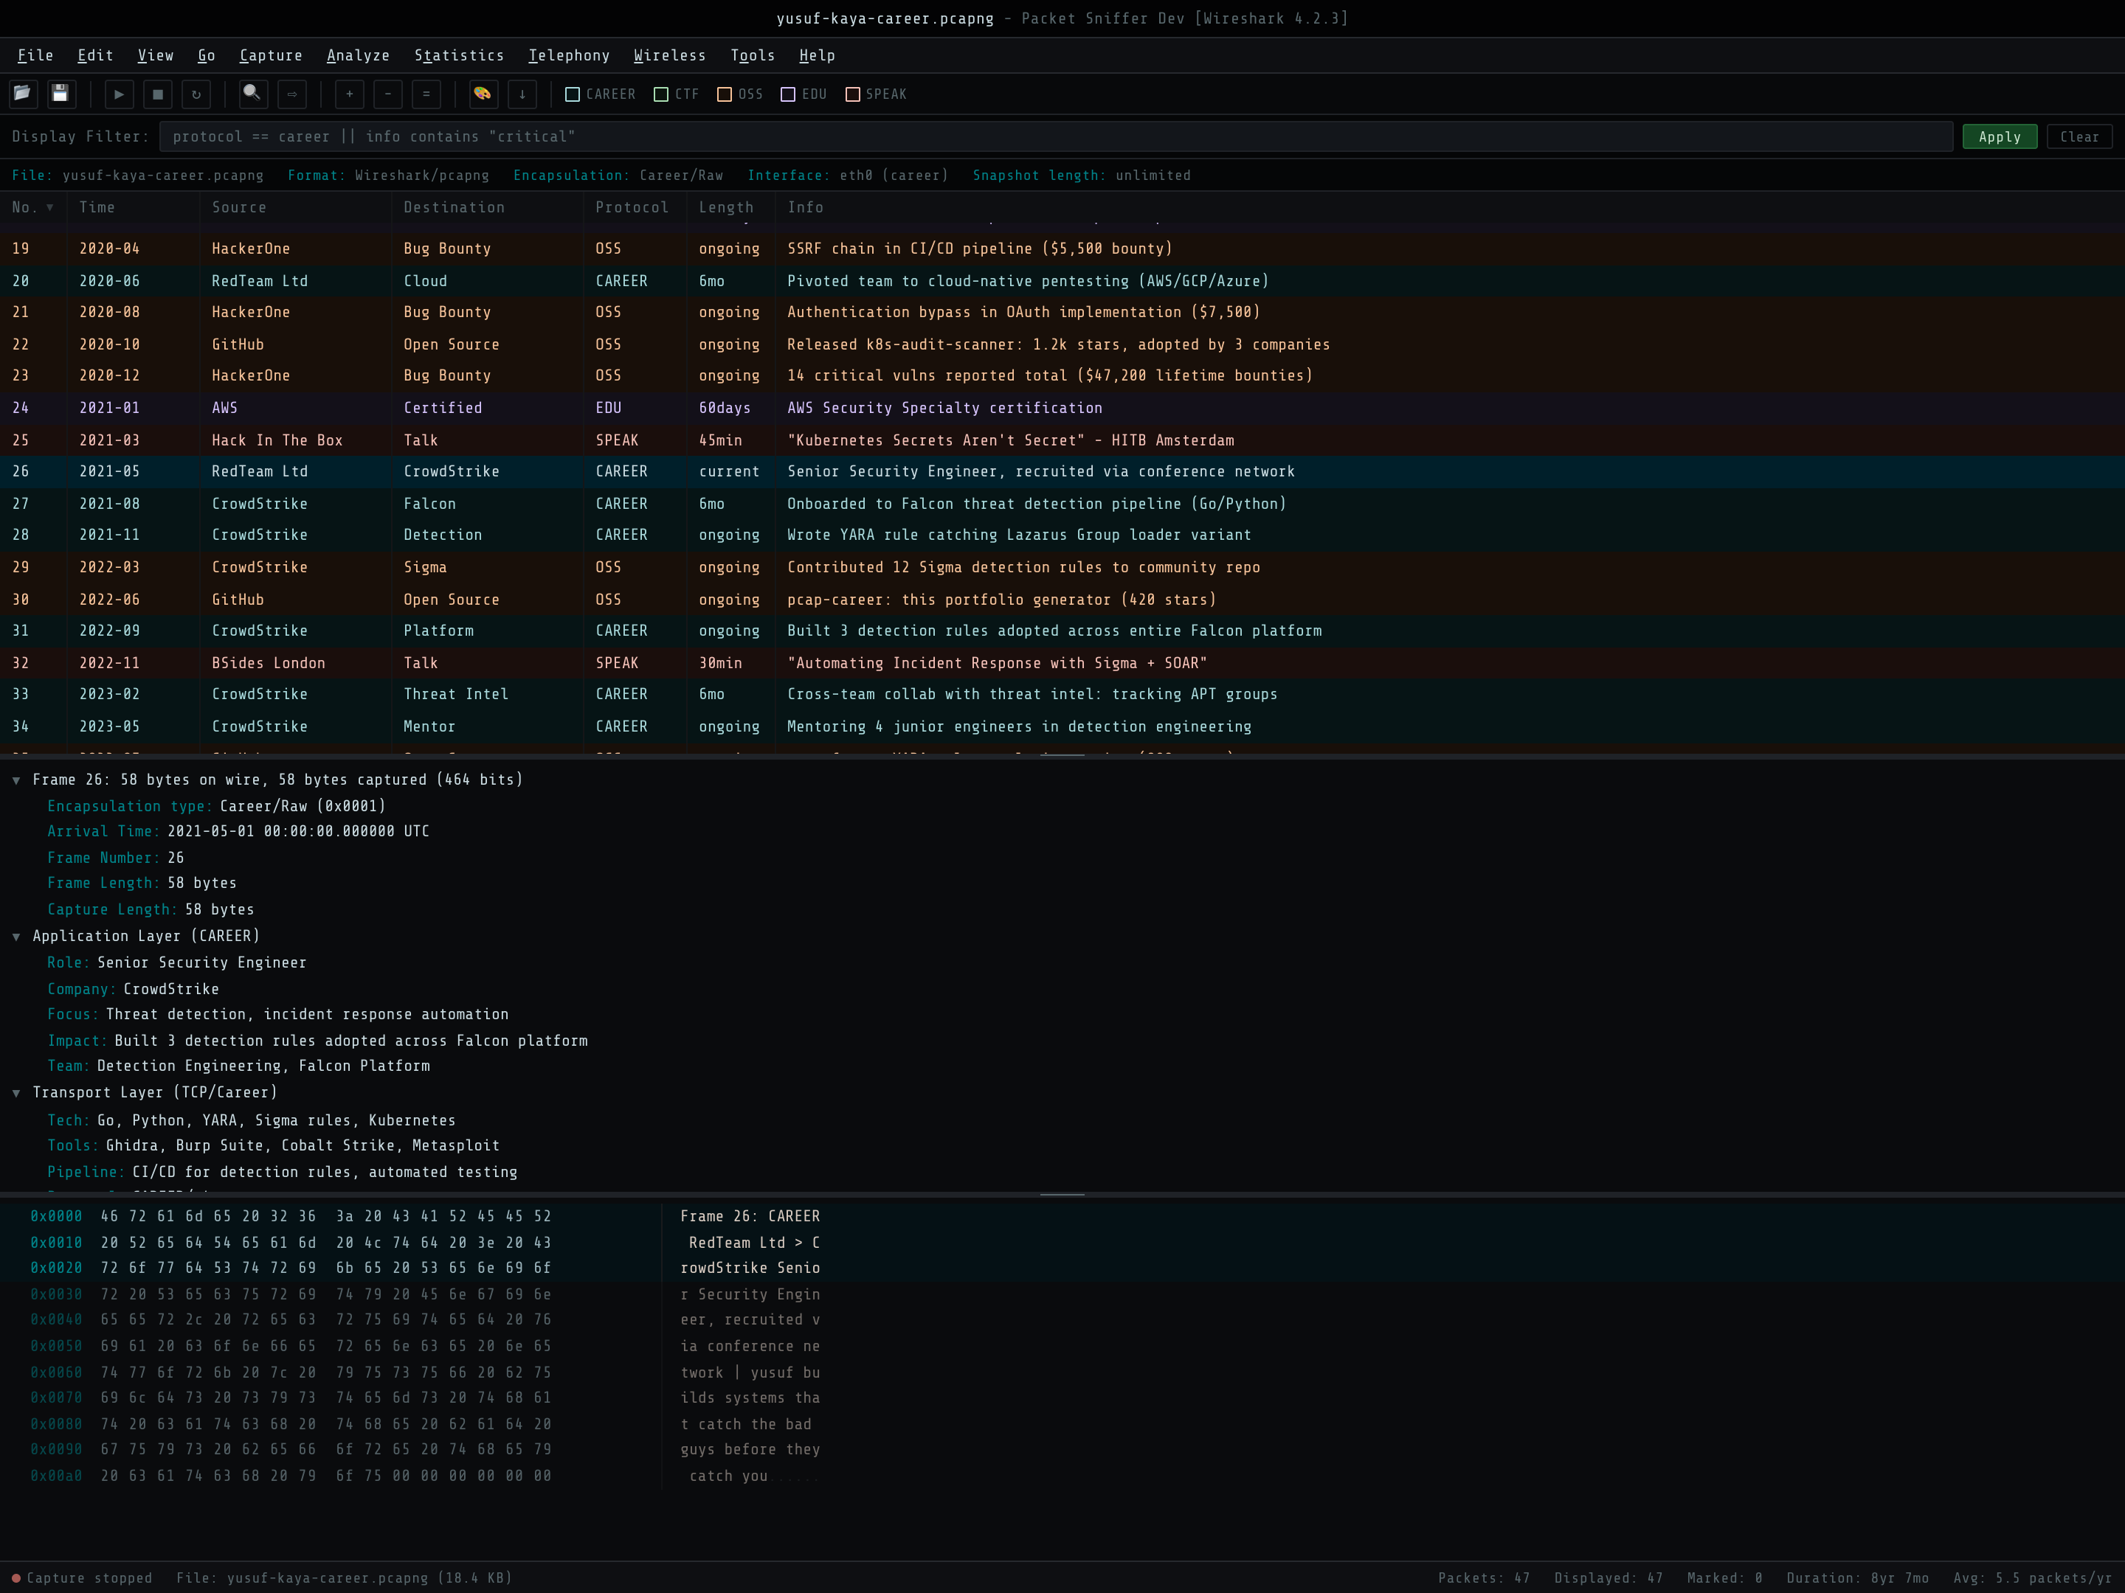Collapse the Transport Layer (TCP/Career) section
Screen dimensions: 2125x1593
(16, 1091)
